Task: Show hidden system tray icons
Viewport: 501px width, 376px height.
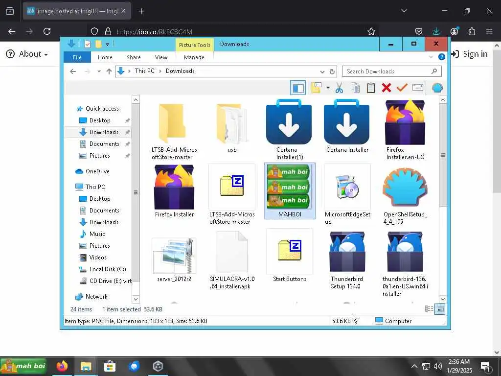Action: tap(414, 366)
